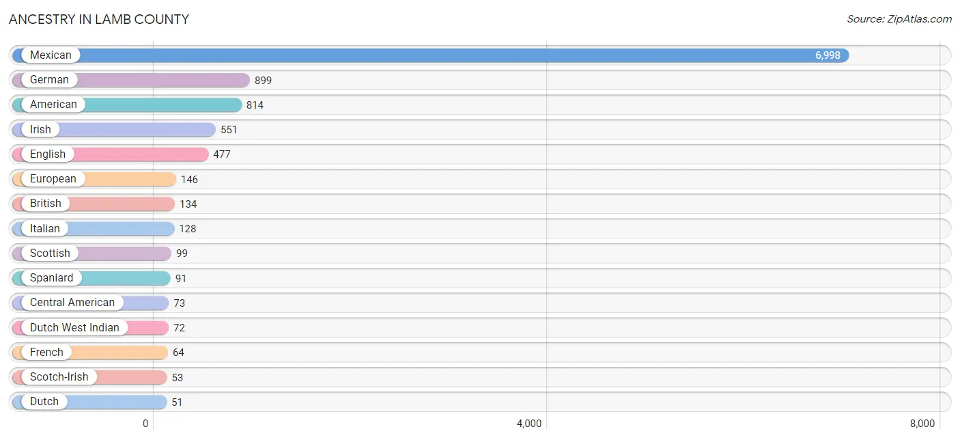Click the 6,998 value on Mexican bar
The width and height of the screenshot is (960, 440).
tap(828, 55)
